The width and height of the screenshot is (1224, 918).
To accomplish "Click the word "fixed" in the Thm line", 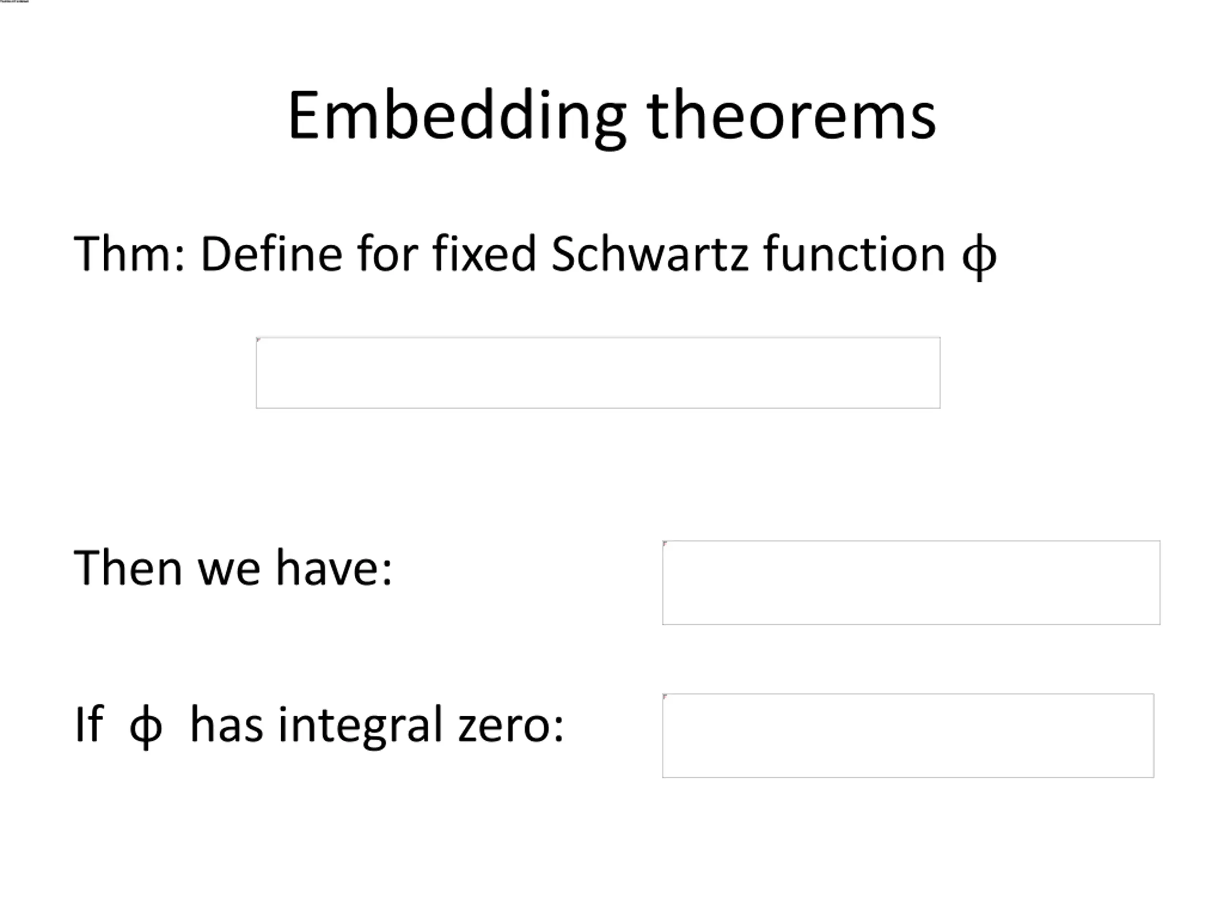I will [484, 253].
